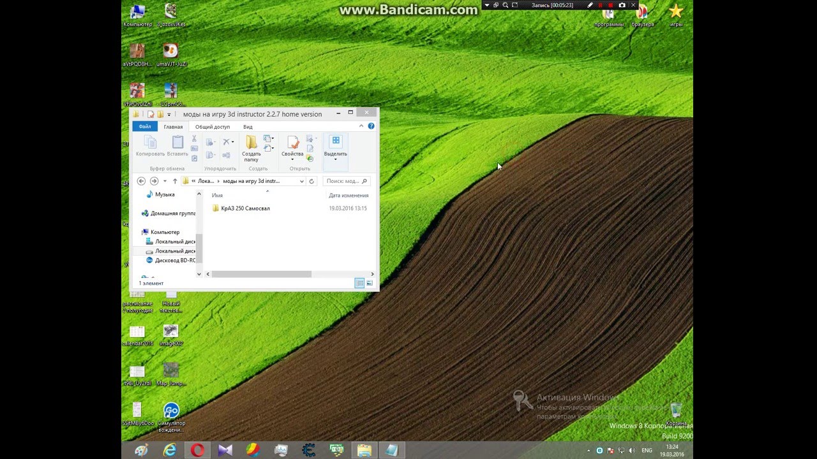This screenshot has width=817, height=459.
Task: Click the Лока... breadcrumb in address bar
Action: pos(206,181)
